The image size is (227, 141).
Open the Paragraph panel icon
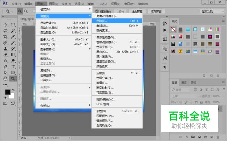165,68
